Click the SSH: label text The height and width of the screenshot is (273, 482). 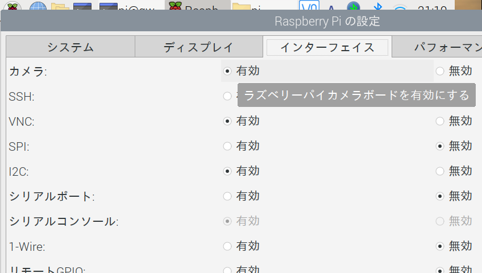[x=22, y=97]
